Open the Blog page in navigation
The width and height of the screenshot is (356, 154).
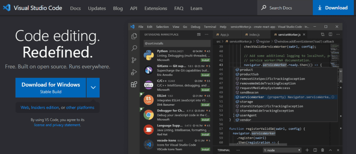(x=118, y=8)
